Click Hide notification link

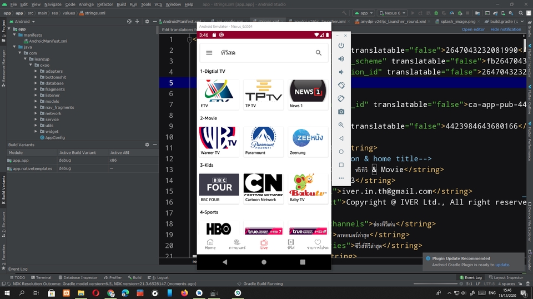[505, 29]
